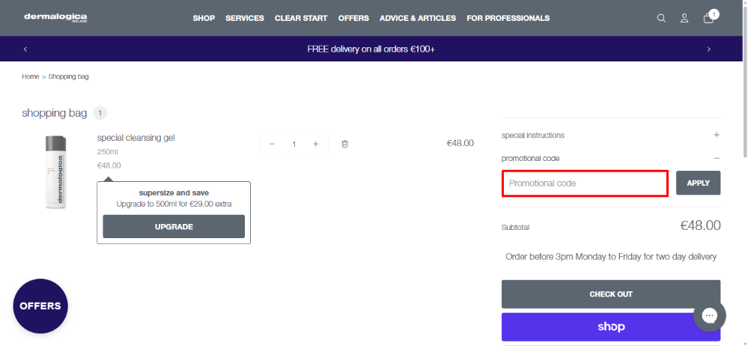The width and height of the screenshot is (748, 346).
Task: Open the Advice & Articles menu
Action: pyautogui.click(x=418, y=19)
